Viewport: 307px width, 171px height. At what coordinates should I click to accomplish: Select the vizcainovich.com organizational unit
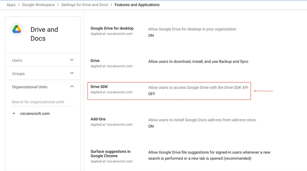click(35, 114)
